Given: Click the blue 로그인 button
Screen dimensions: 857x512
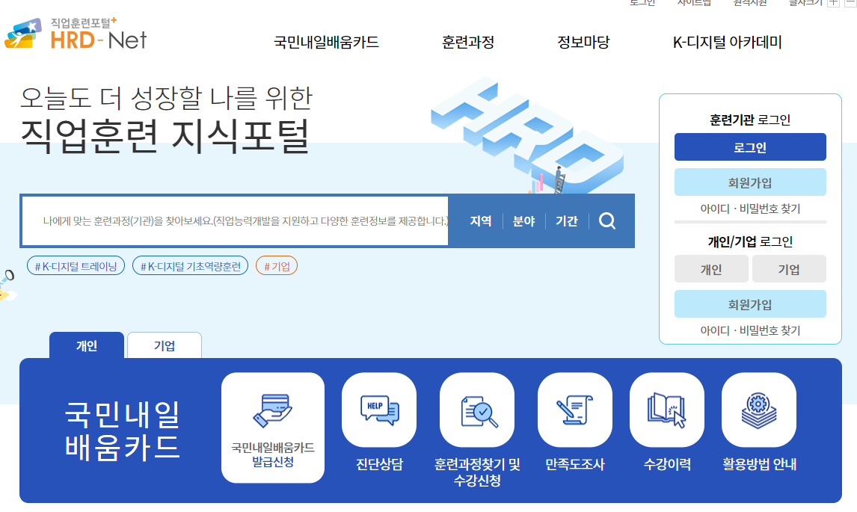Looking at the screenshot, I should (750, 147).
